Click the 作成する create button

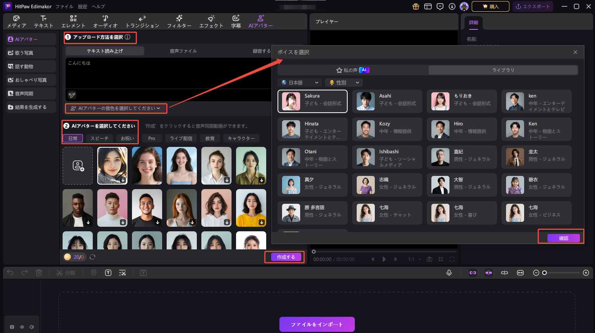(x=286, y=257)
